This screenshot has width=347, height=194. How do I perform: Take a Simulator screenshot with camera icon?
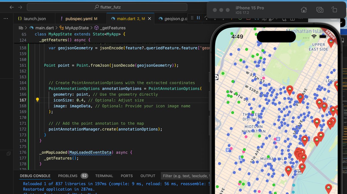pyautogui.click(x=320, y=10)
